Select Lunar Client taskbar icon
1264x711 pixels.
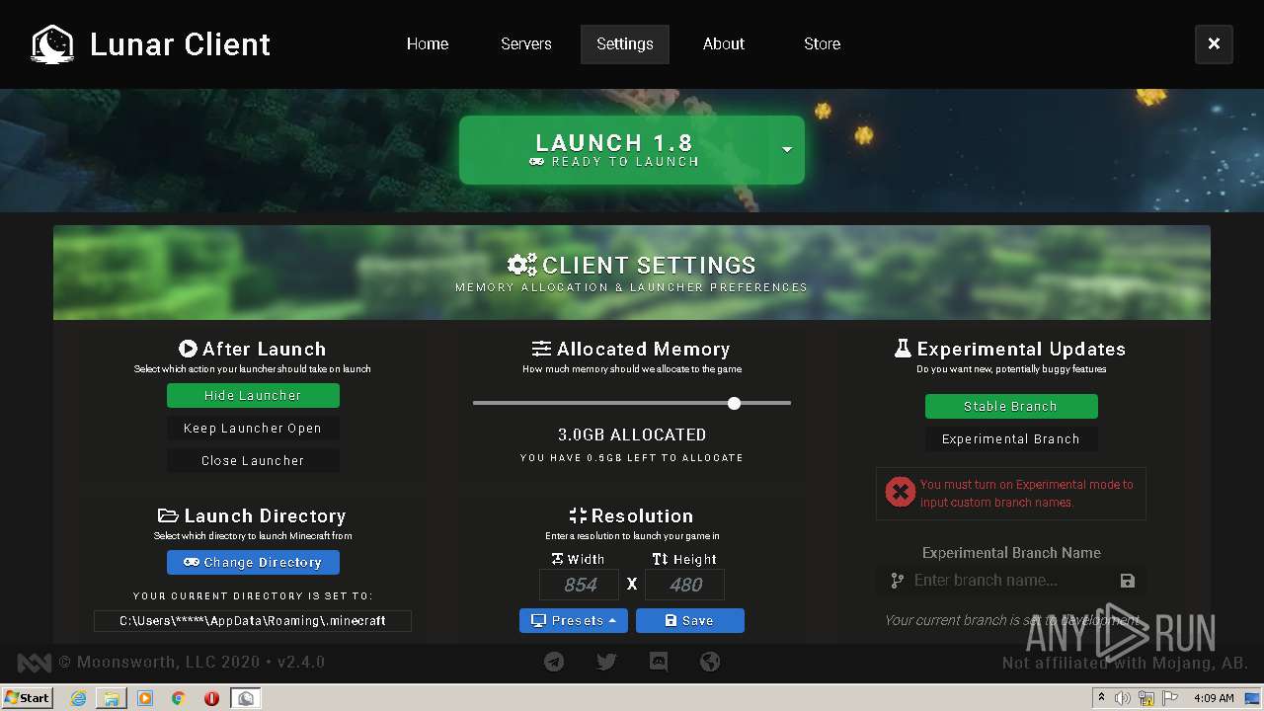(x=246, y=698)
